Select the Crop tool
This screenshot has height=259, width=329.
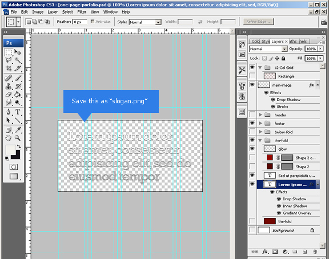9,68
